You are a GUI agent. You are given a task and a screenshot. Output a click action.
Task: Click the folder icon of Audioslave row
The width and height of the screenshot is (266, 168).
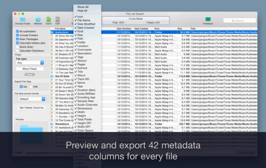pos(52,32)
